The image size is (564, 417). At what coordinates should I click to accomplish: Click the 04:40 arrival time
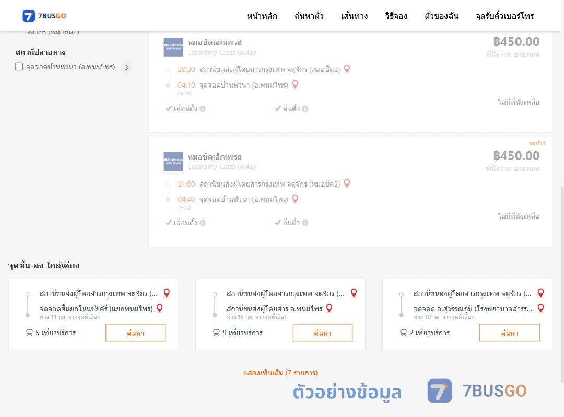pos(186,199)
